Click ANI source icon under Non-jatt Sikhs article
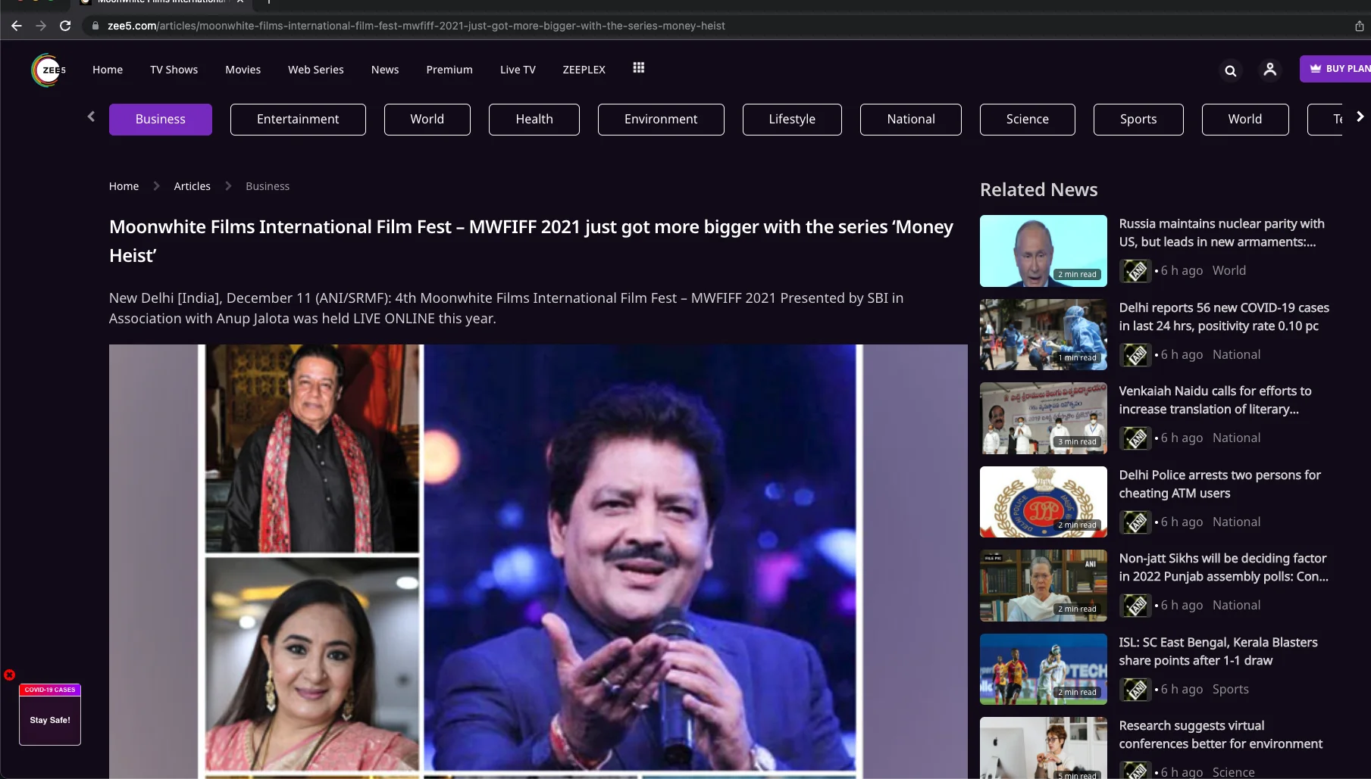 coord(1135,606)
